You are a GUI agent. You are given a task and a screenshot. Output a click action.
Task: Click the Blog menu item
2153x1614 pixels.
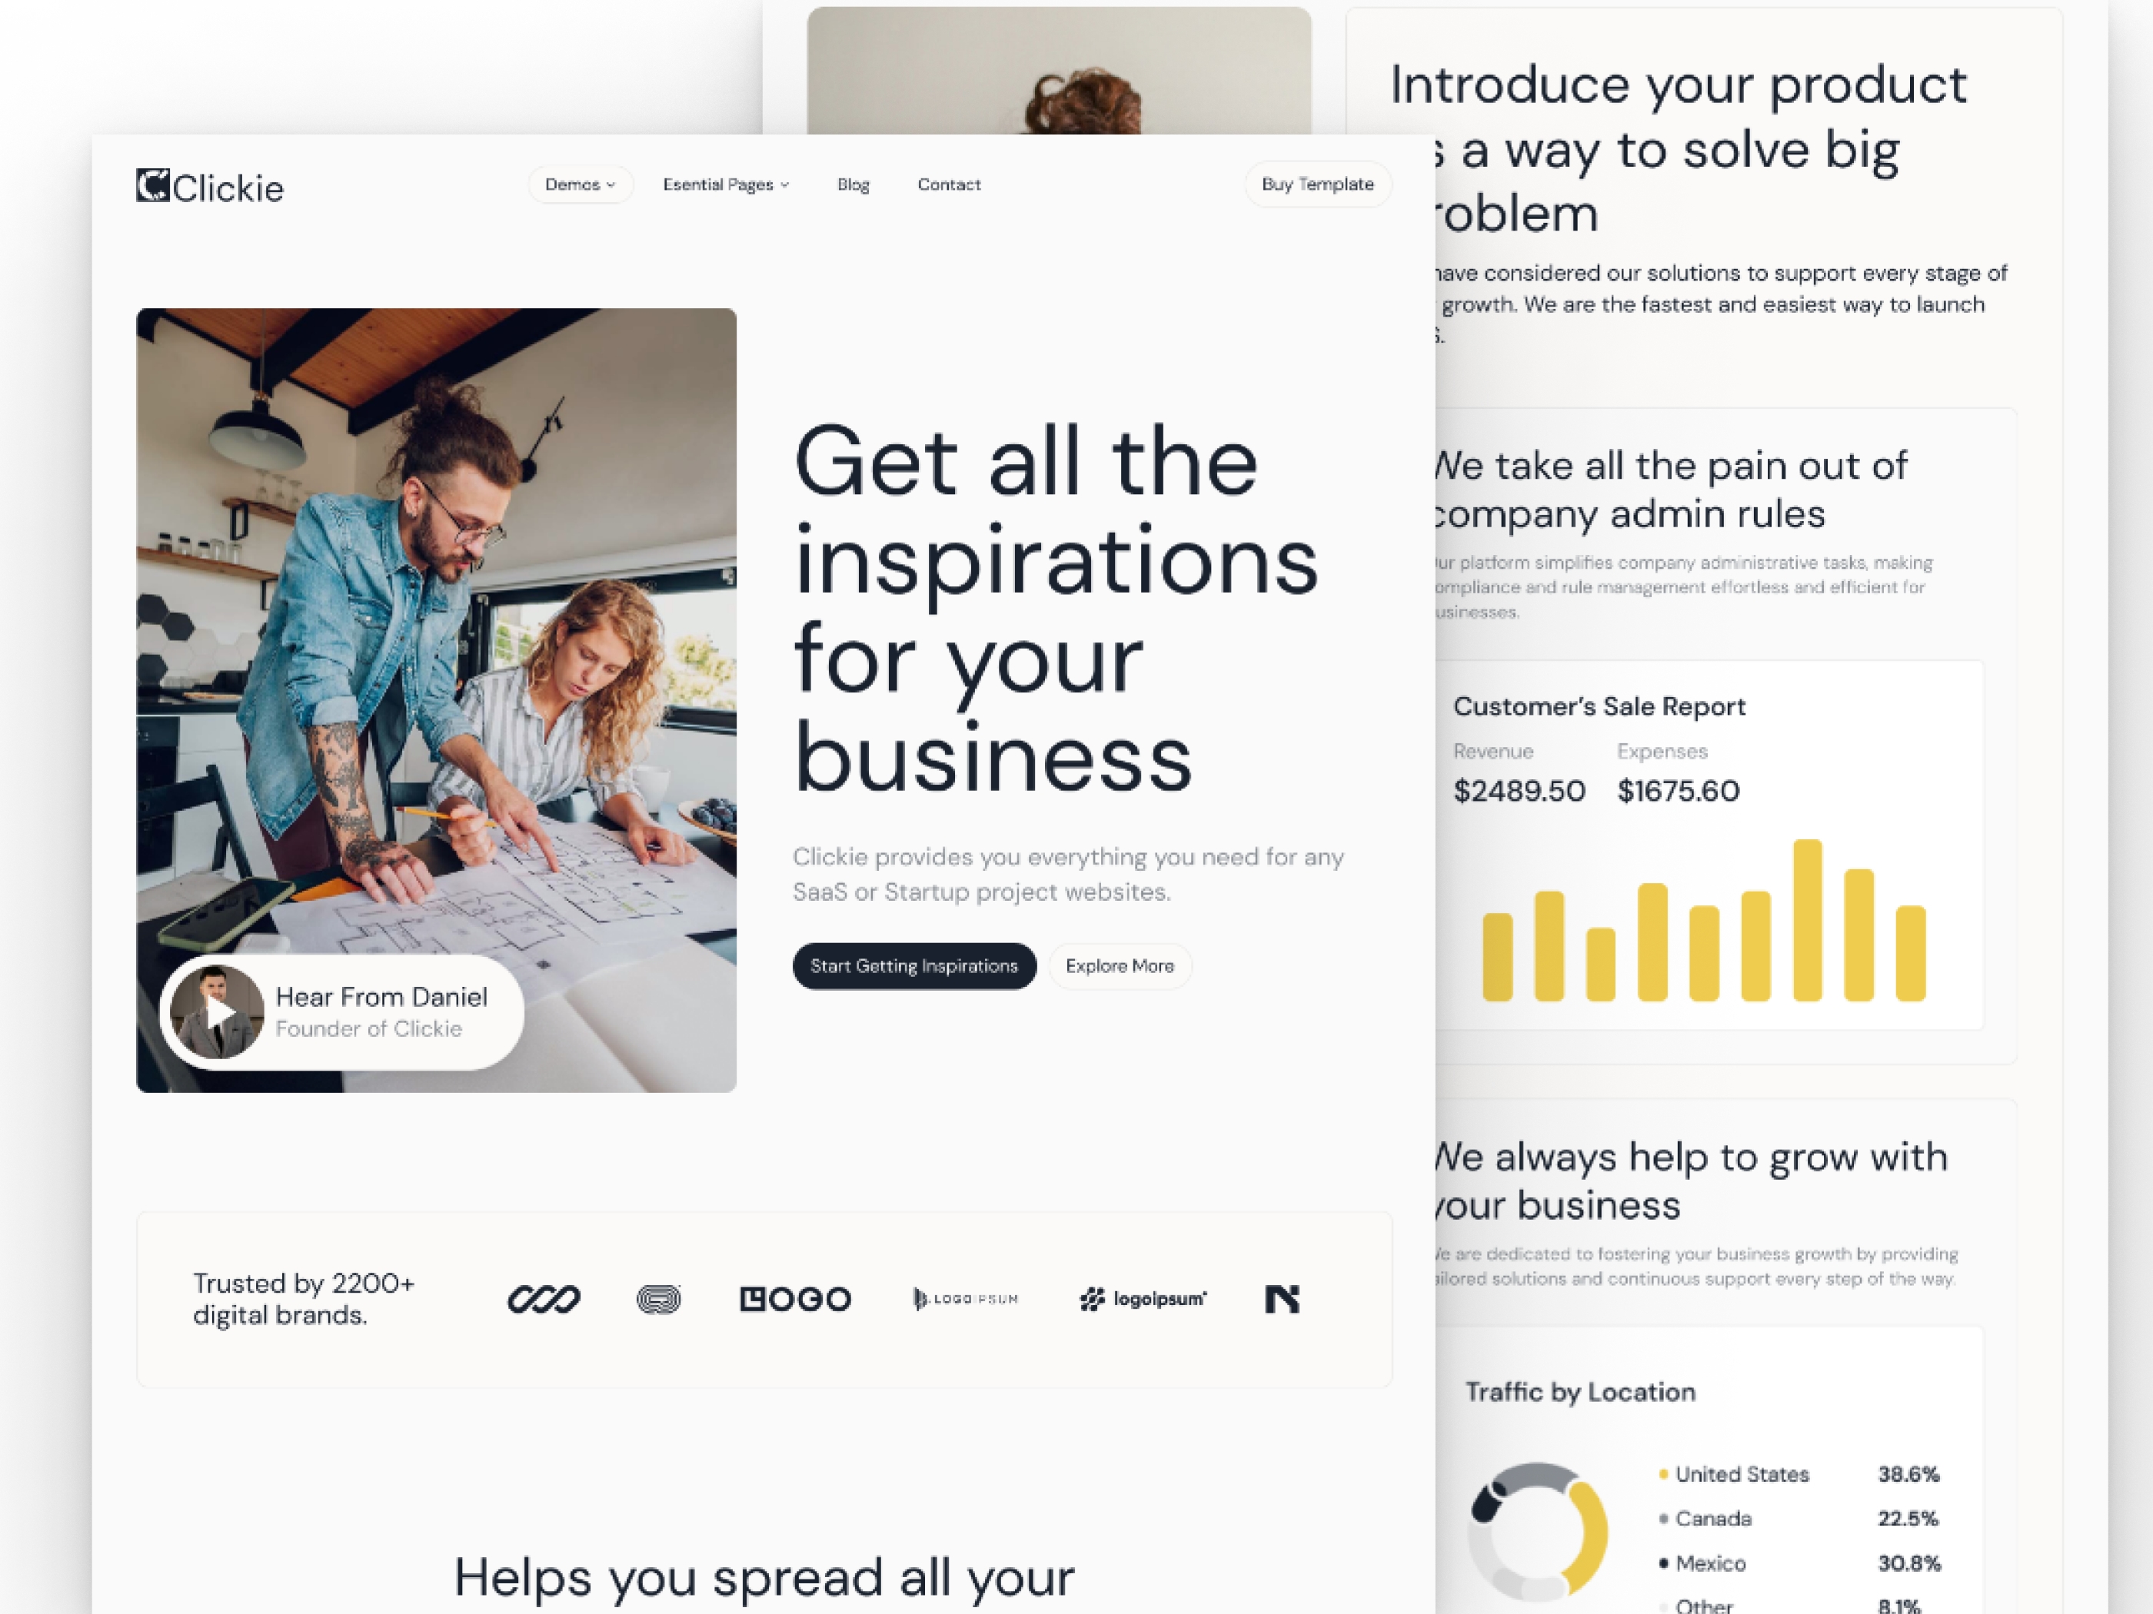point(851,183)
